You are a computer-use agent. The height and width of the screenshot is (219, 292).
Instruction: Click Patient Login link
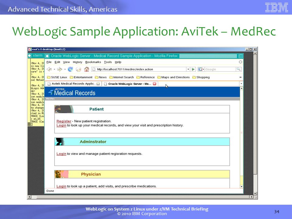click(x=61, y=125)
